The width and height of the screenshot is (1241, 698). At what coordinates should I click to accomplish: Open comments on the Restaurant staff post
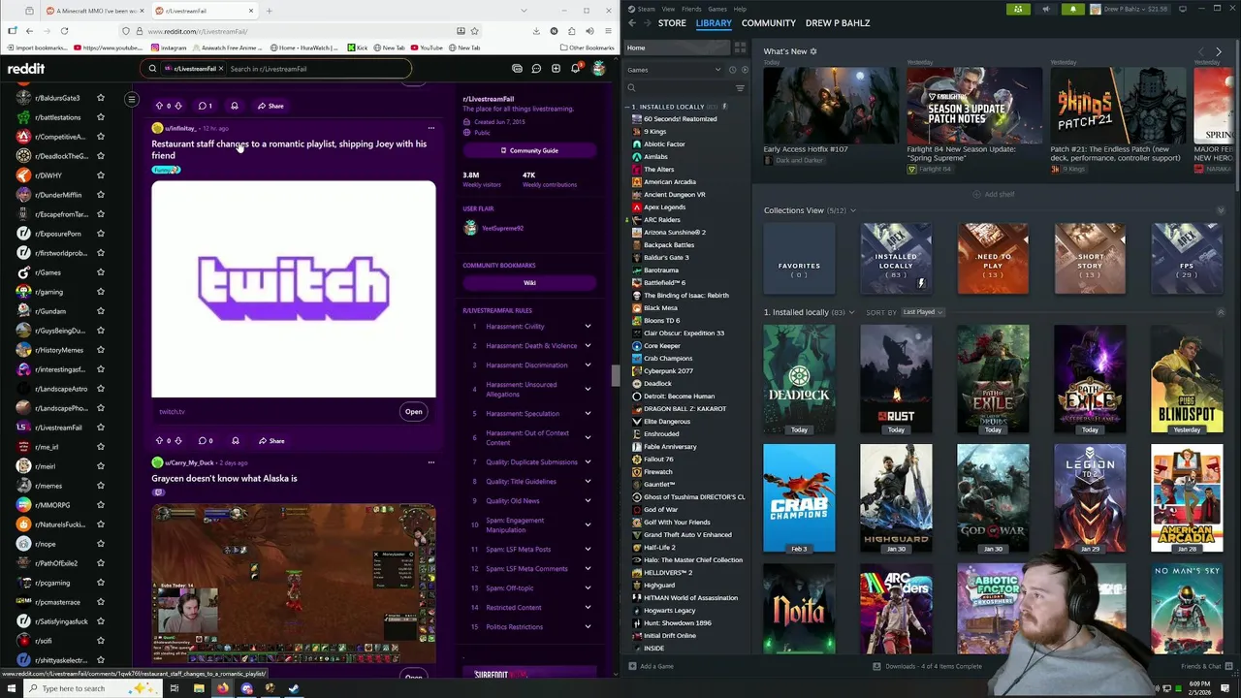206,440
